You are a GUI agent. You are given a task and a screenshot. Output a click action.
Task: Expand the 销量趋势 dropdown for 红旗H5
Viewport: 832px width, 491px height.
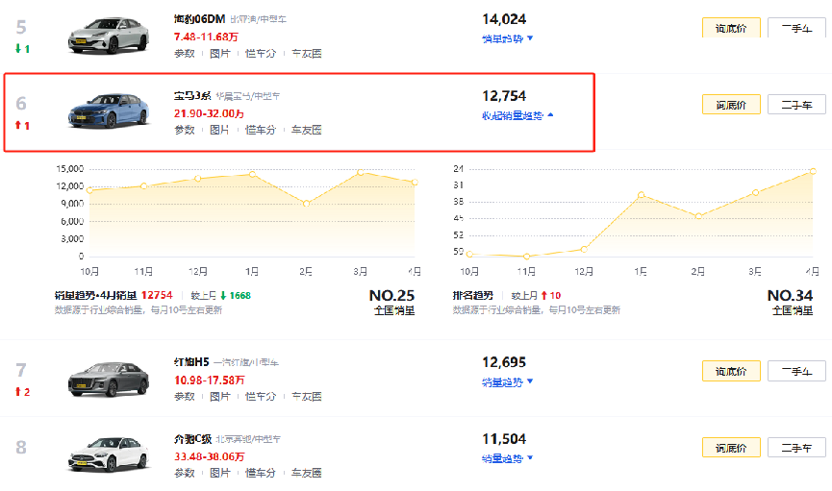click(x=507, y=381)
